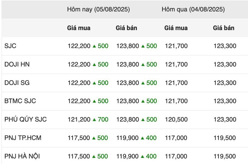Image resolution: width=248 pixels, height=164 pixels.
Task: Click the up arrow in PNJ HÀ NỘI sell price
Action: 142,157
